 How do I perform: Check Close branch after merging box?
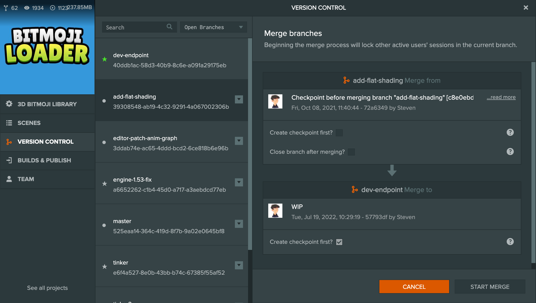pos(351,152)
